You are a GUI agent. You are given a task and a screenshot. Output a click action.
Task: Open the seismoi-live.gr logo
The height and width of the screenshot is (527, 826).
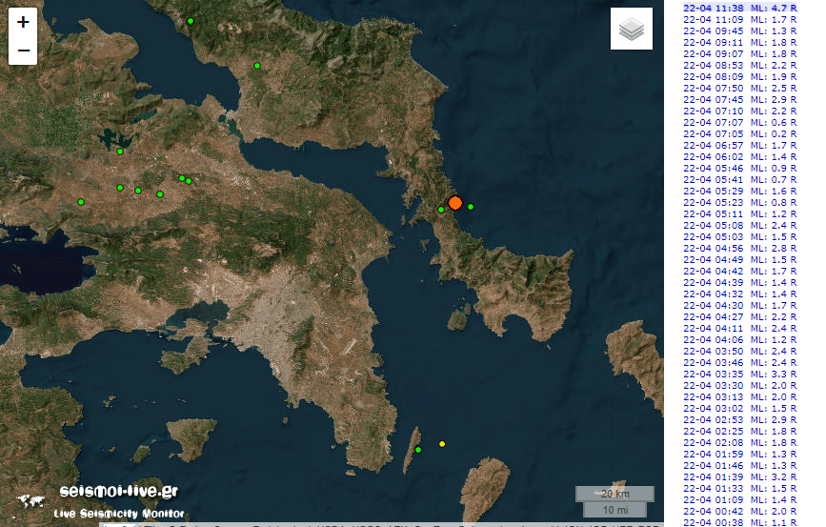pyautogui.click(x=98, y=499)
